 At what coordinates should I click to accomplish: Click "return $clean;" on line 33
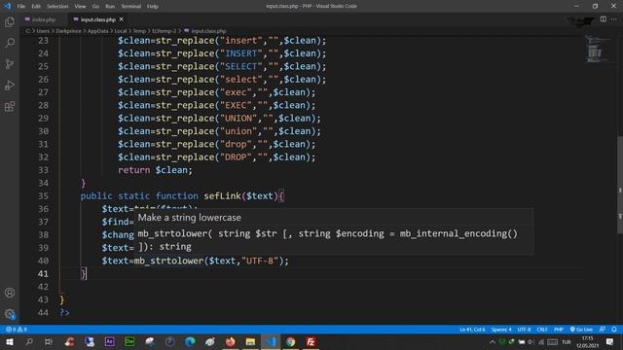click(x=155, y=170)
